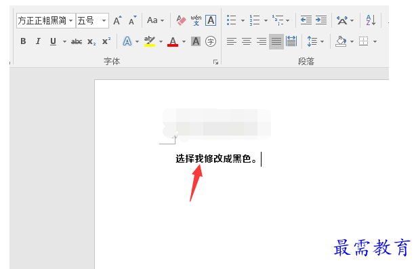
Task: Increase font size with grow font icon
Action: 117,20
